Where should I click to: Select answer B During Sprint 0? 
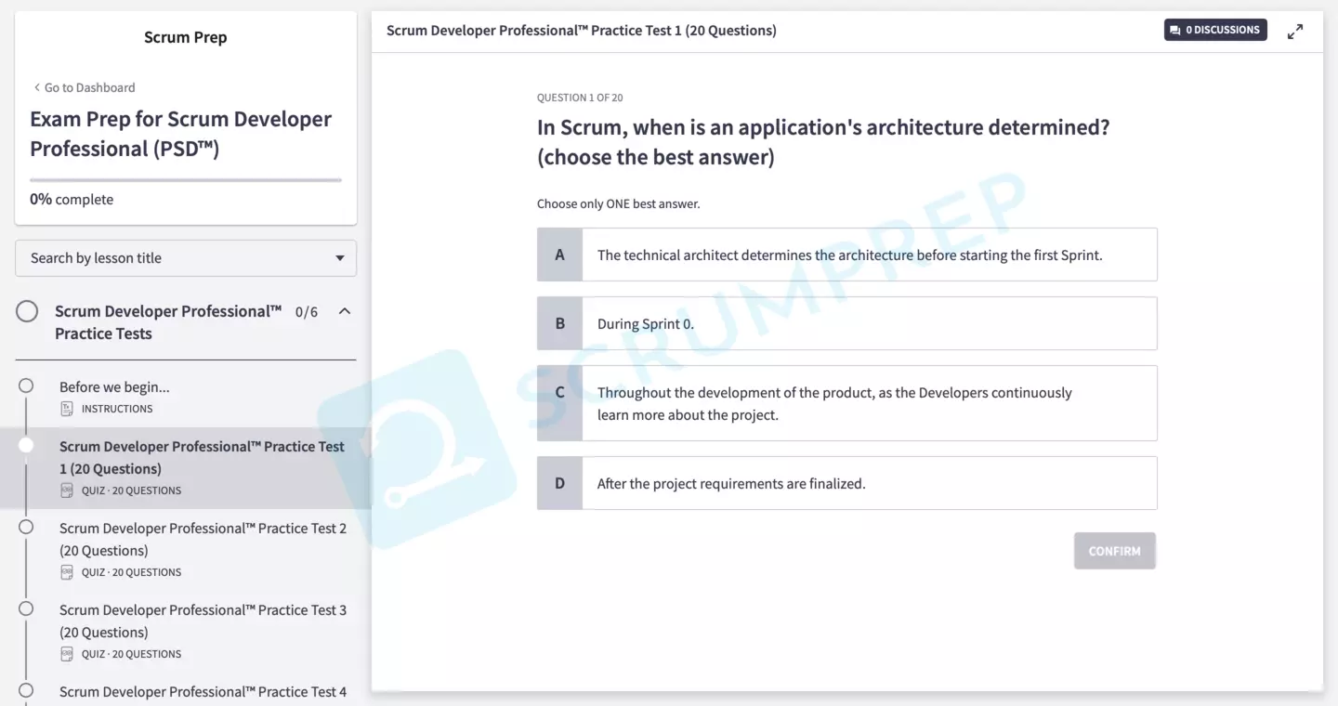847,323
